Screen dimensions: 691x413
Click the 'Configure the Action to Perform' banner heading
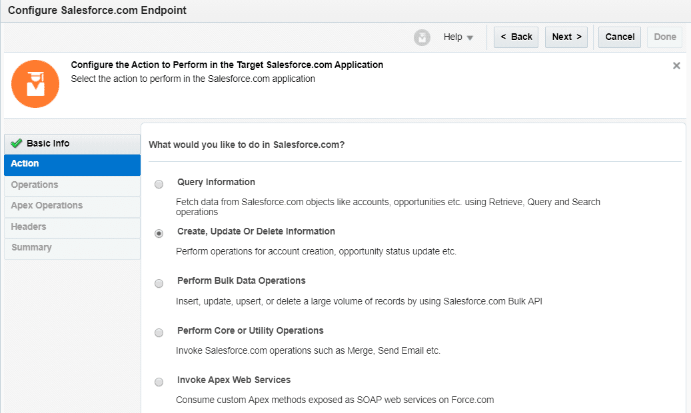(x=227, y=65)
